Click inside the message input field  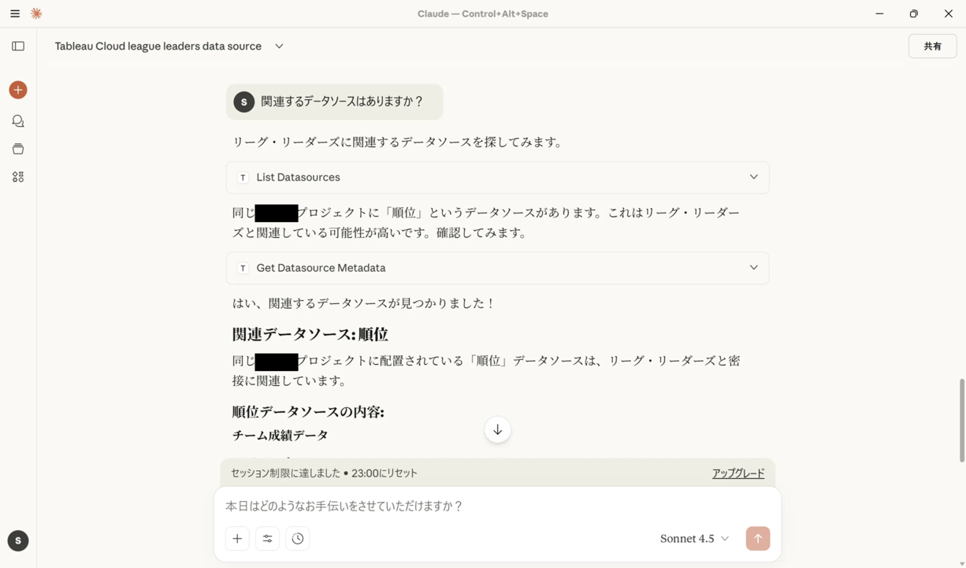click(473, 507)
